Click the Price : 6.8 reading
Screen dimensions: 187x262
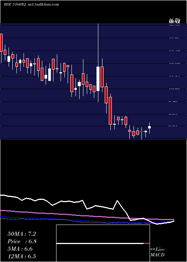22,241
